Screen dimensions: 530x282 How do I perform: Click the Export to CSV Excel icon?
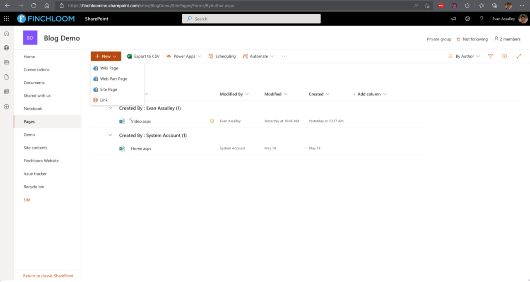(129, 56)
